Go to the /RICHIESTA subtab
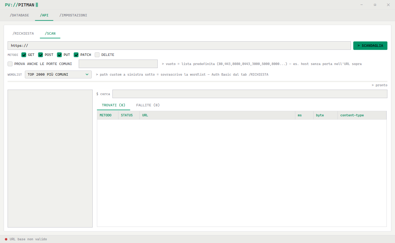The image size is (395, 243). click(x=23, y=33)
